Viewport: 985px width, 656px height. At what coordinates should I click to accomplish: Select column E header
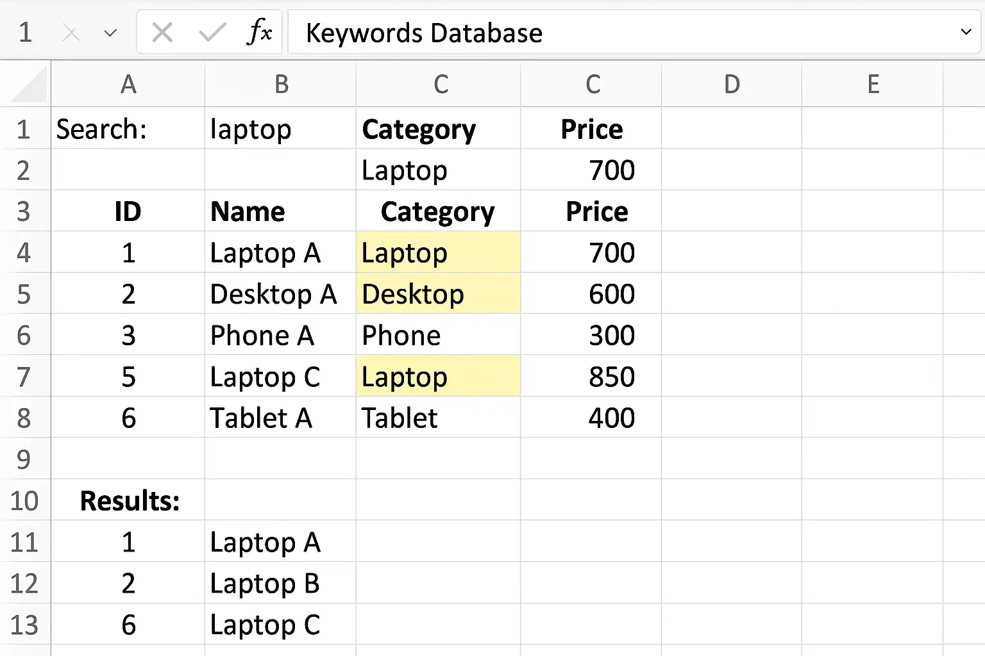873,84
